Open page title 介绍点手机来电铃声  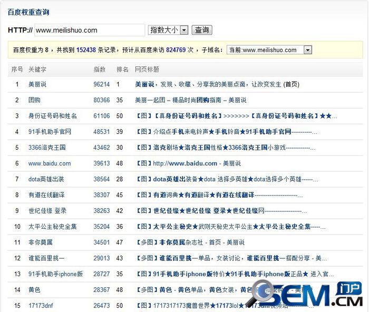point(226,132)
